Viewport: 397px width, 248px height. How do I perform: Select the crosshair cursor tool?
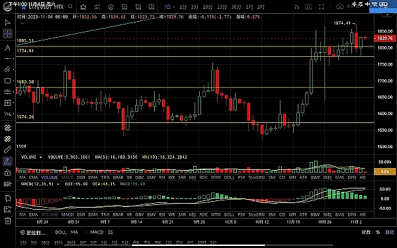coord(7,34)
